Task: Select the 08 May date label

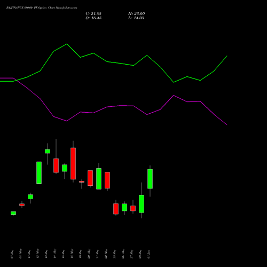Action: (20, 254)
